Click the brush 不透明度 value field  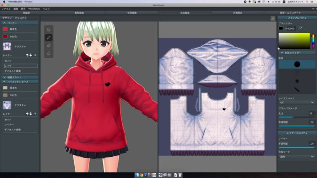point(311,122)
